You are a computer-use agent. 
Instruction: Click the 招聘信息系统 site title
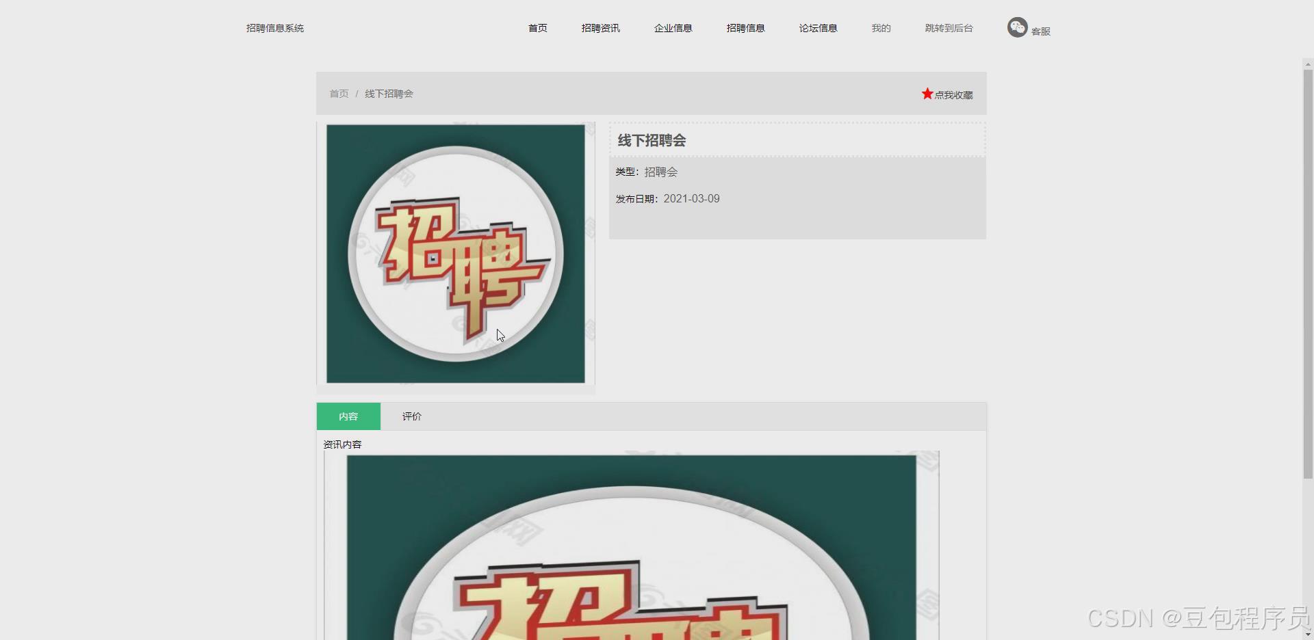[275, 28]
